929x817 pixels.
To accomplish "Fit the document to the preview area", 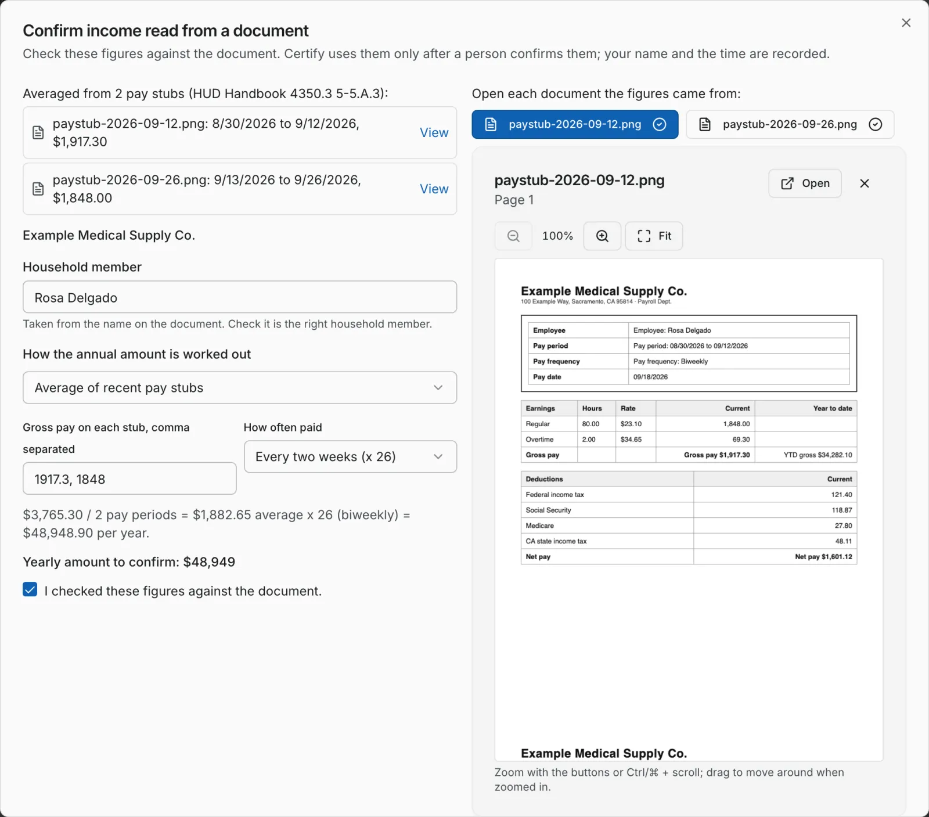I will click(x=654, y=236).
